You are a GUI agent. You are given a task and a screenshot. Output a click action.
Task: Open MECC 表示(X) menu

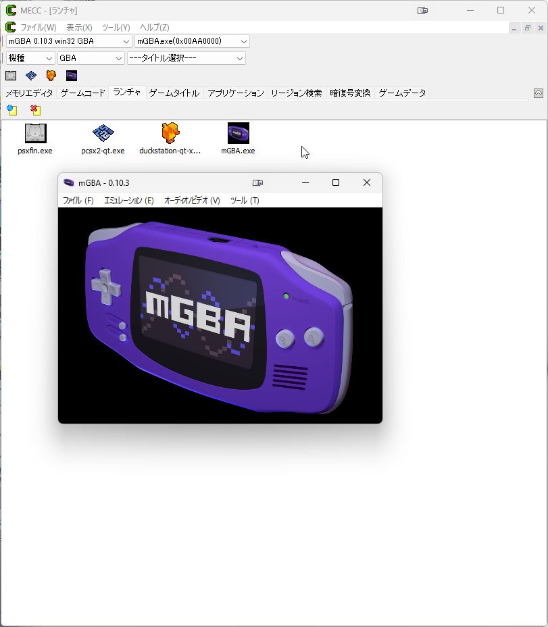click(79, 28)
